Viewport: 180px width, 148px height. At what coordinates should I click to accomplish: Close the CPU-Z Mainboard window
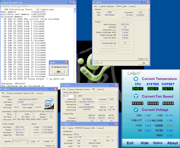point(116,124)
